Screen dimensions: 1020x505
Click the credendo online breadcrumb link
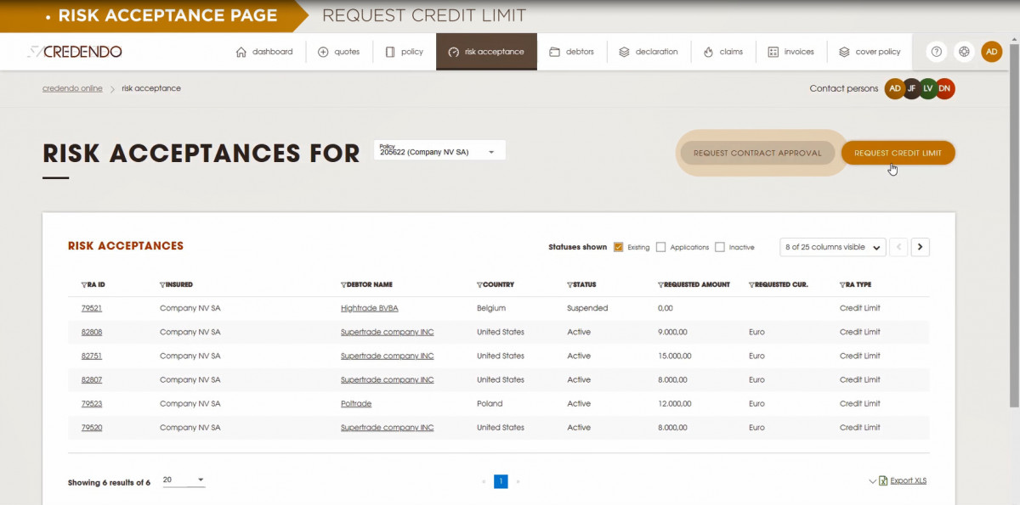coord(72,88)
